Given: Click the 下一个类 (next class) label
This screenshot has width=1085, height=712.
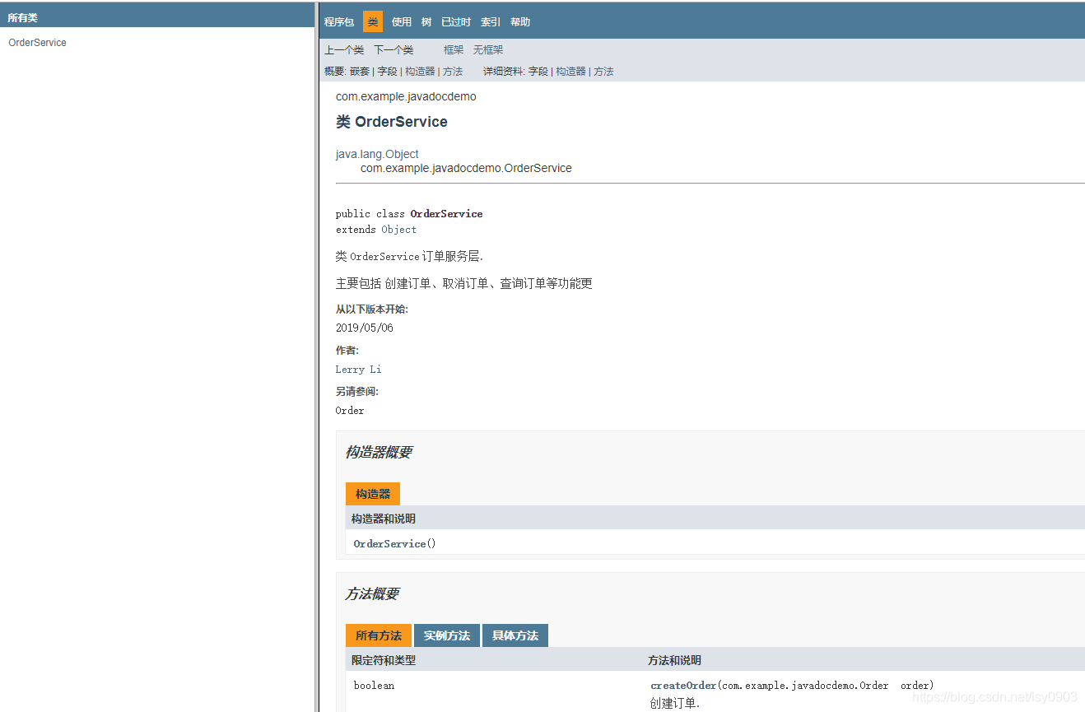Looking at the screenshot, I should tap(393, 50).
